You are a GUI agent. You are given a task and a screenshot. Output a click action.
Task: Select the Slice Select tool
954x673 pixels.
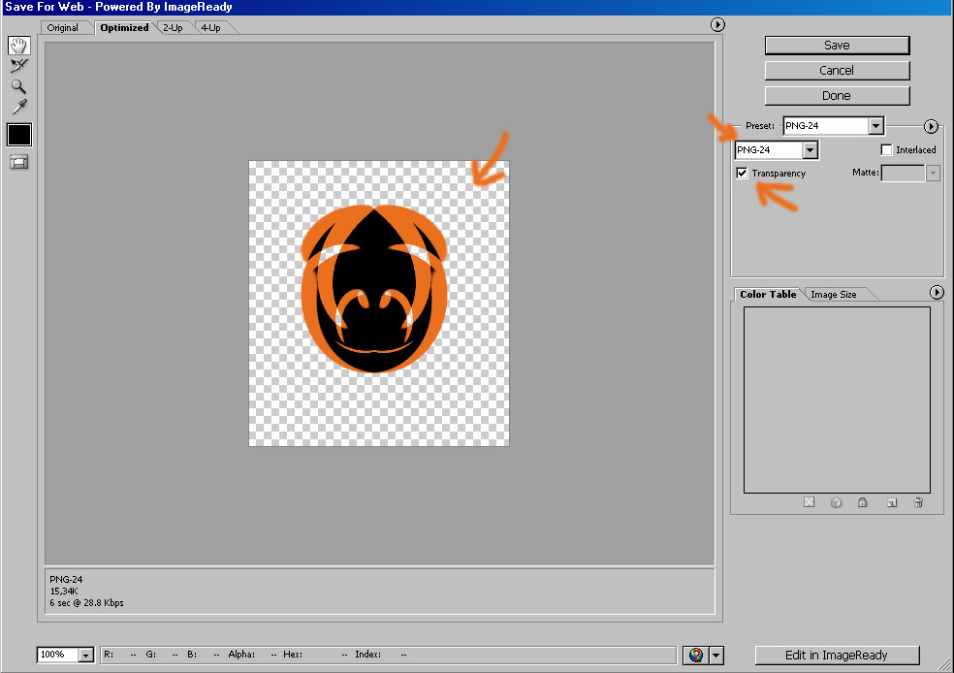[x=19, y=66]
